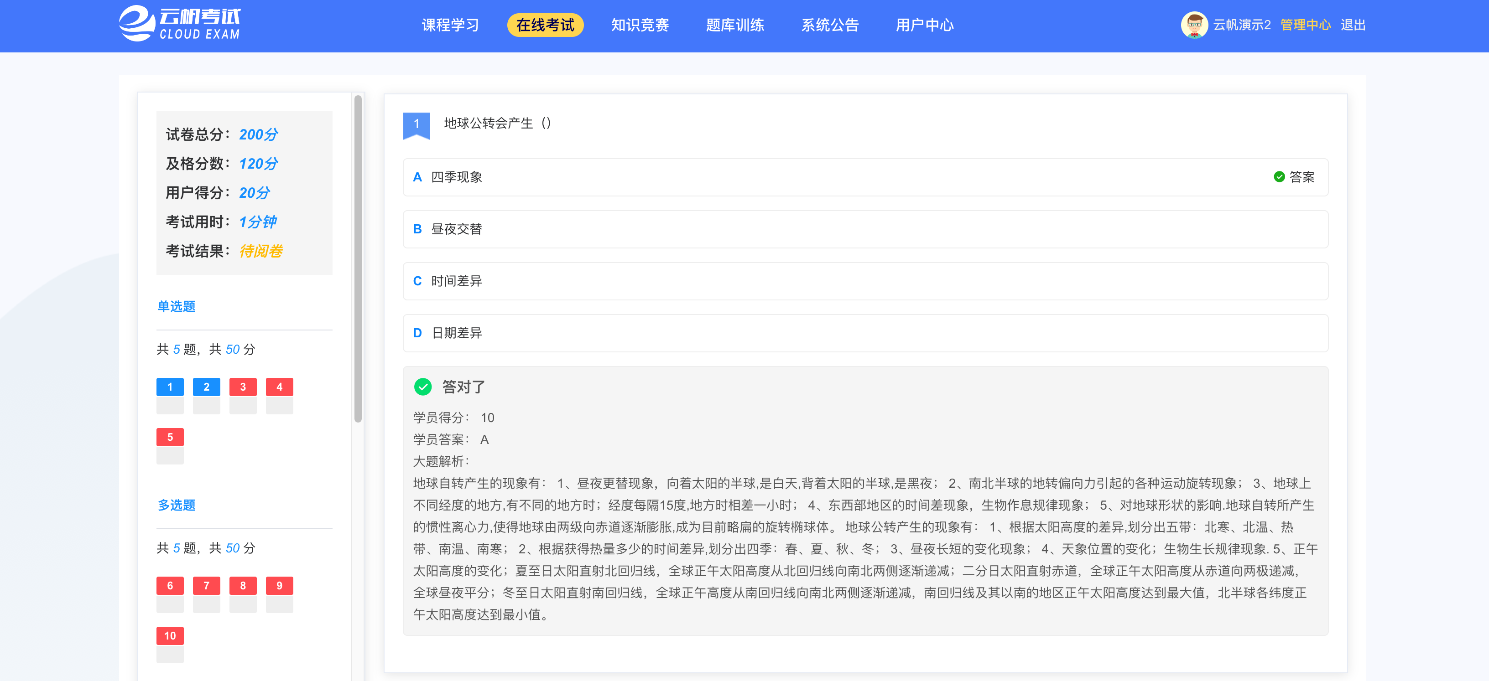Click the blue question number 1 flag
Screen dimensions: 1489x681
click(416, 125)
